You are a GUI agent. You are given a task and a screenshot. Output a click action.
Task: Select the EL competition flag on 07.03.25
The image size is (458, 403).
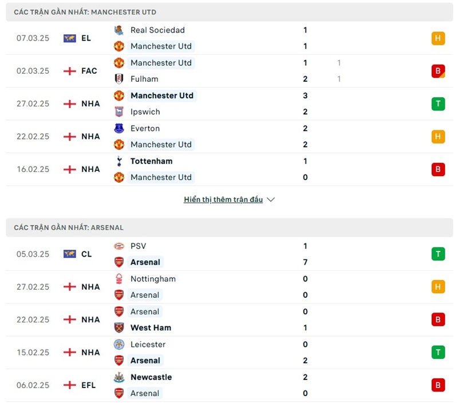coord(70,38)
